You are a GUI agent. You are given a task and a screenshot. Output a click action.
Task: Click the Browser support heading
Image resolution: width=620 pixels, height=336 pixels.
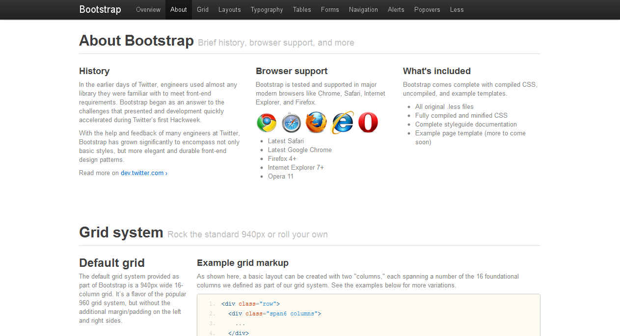pos(292,71)
